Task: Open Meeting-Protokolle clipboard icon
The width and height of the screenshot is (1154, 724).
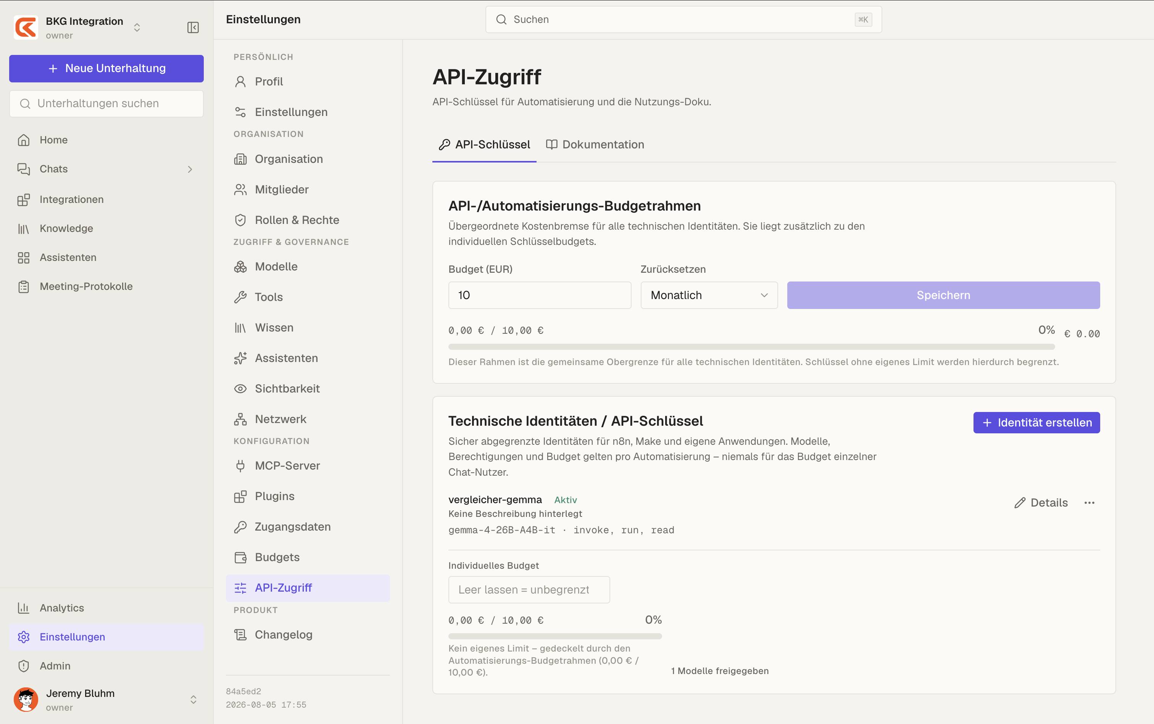Action: (x=24, y=286)
